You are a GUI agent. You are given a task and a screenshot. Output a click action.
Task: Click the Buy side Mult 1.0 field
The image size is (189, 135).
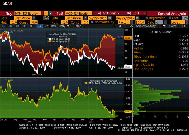pyautogui.click(x=14, y=22)
